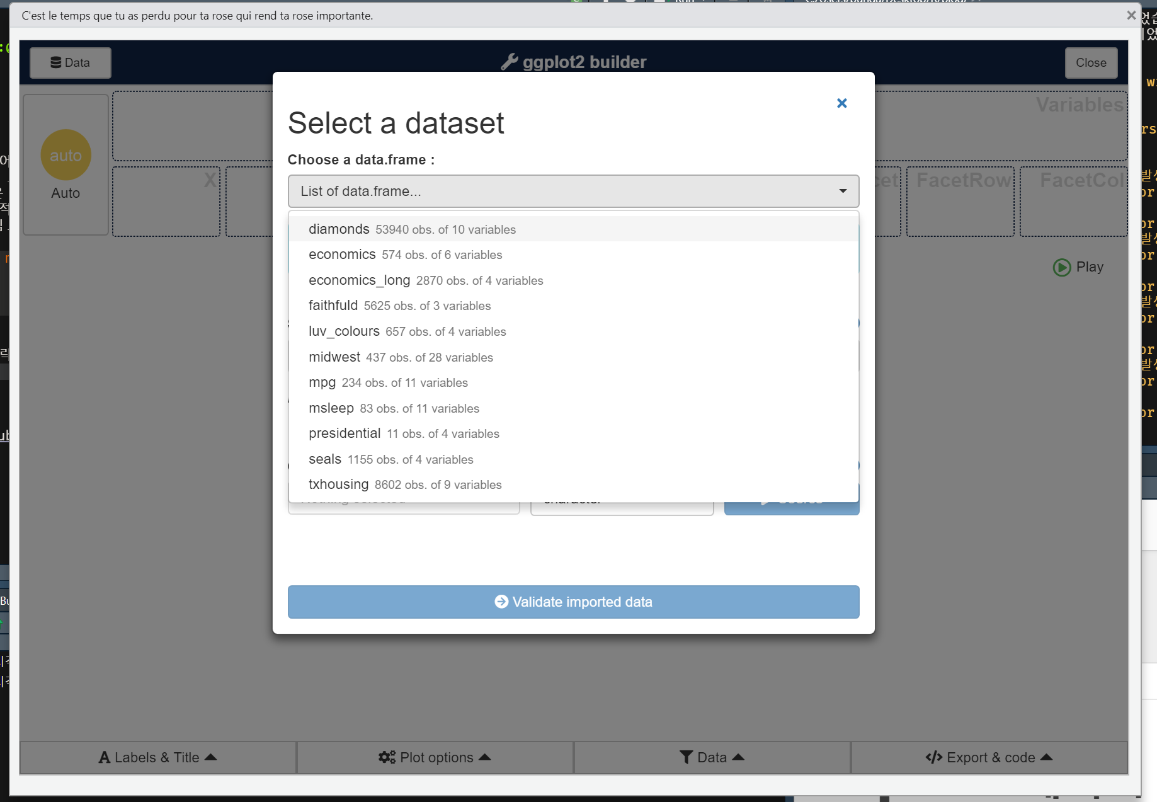1157x802 pixels.
Task: Click Validate imported data button
Action: click(573, 602)
